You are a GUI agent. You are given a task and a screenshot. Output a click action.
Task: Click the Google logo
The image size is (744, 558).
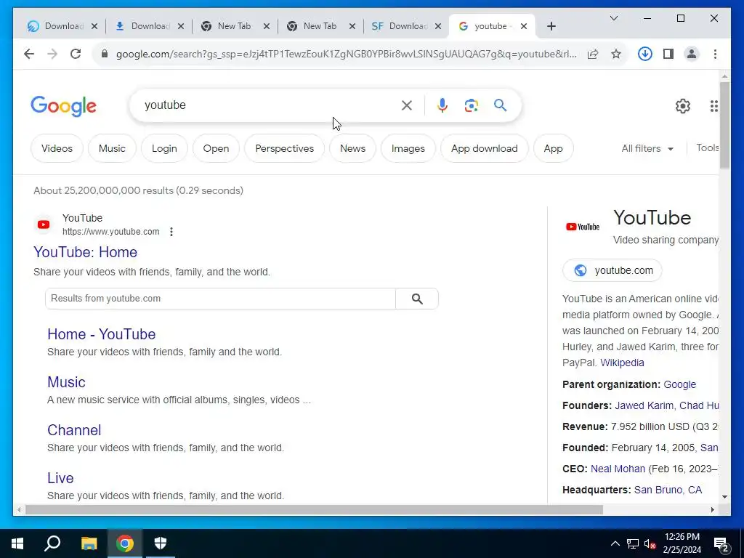[x=64, y=106]
